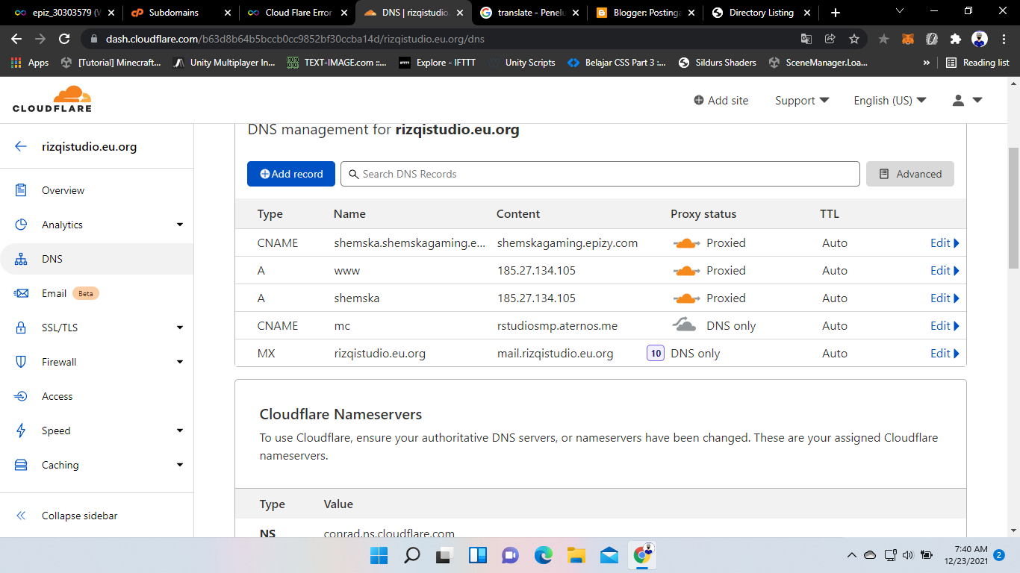The height and width of the screenshot is (573, 1020).
Task: Edit the mc CNAME record
Action: 945,325
